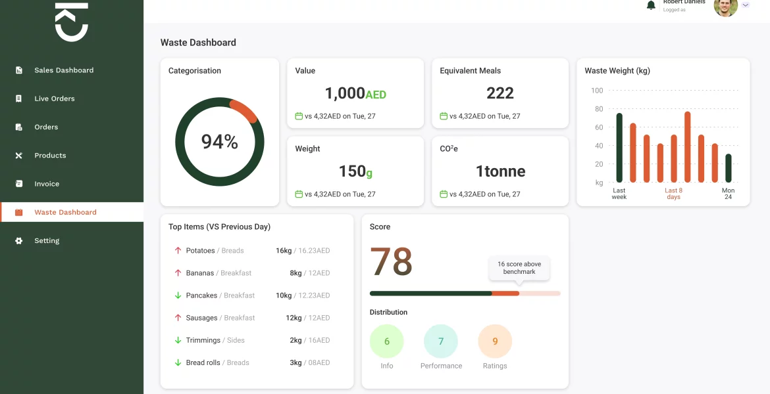Click the Mon 24 green bar

coord(729,168)
